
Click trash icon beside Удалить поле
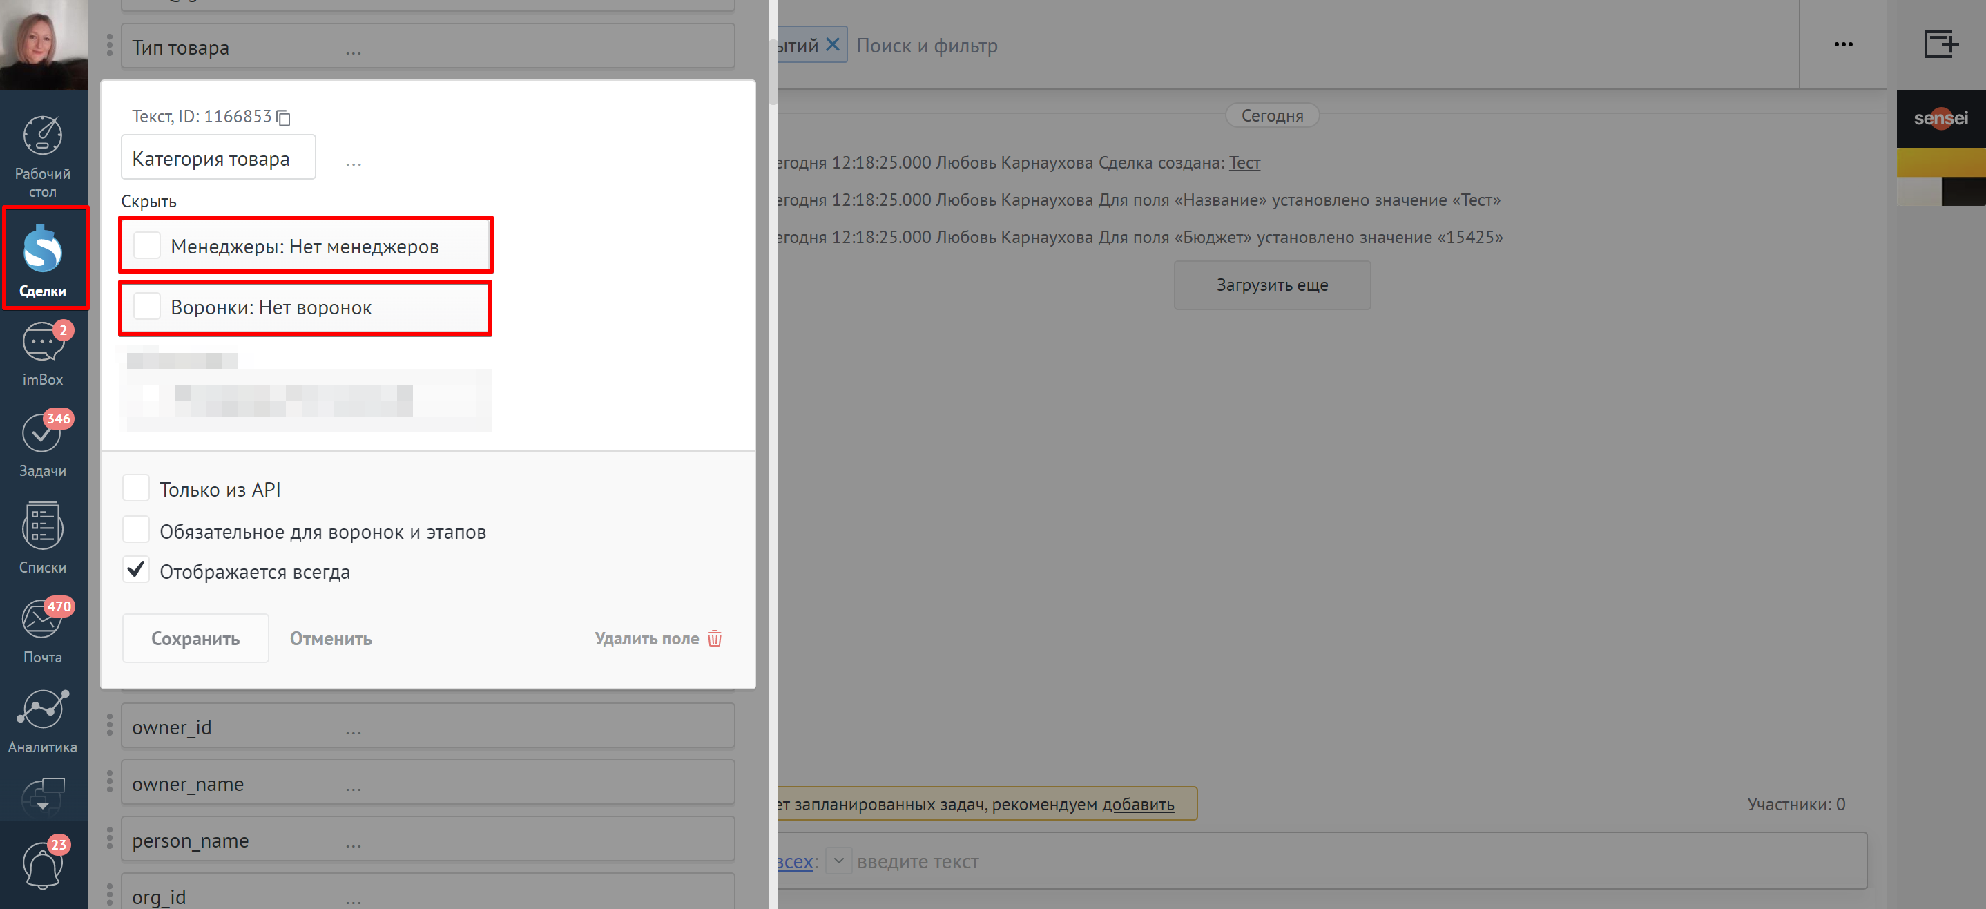(715, 638)
